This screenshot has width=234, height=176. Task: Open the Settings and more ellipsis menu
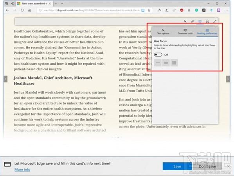click(x=226, y=10)
